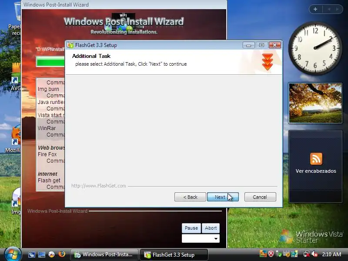Maximize the FlashGet 3.3 Setup window
The image size is (348, 261).
point(261,45)
